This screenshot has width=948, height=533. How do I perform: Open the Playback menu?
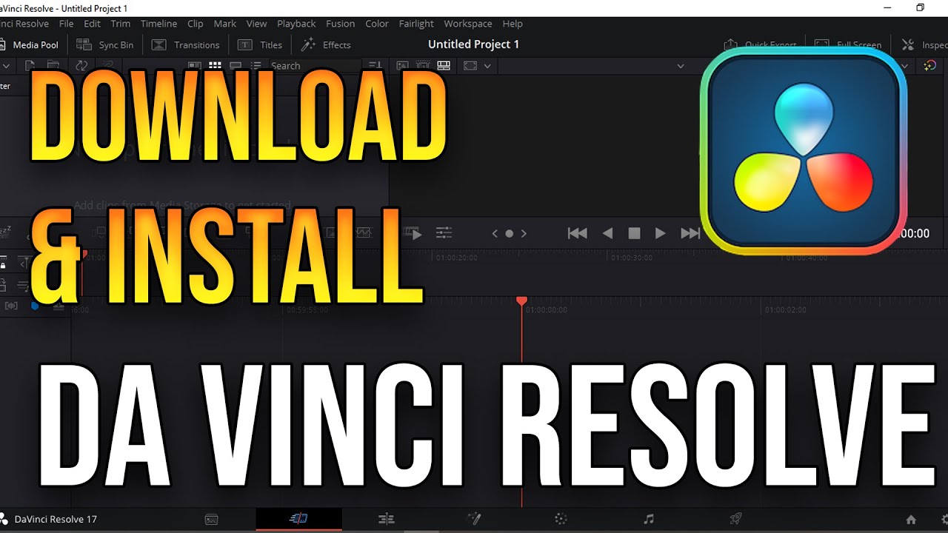296,24
